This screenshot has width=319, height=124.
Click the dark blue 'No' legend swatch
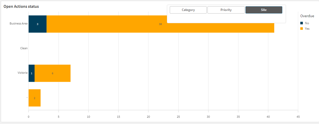point(302,23)
